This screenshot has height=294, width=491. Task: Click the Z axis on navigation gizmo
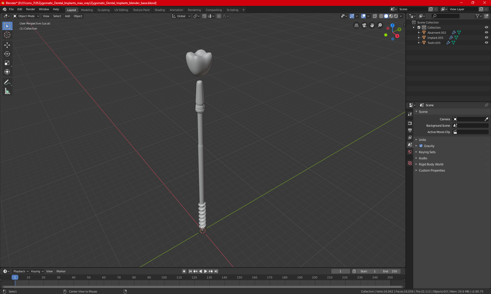[392, 26]
